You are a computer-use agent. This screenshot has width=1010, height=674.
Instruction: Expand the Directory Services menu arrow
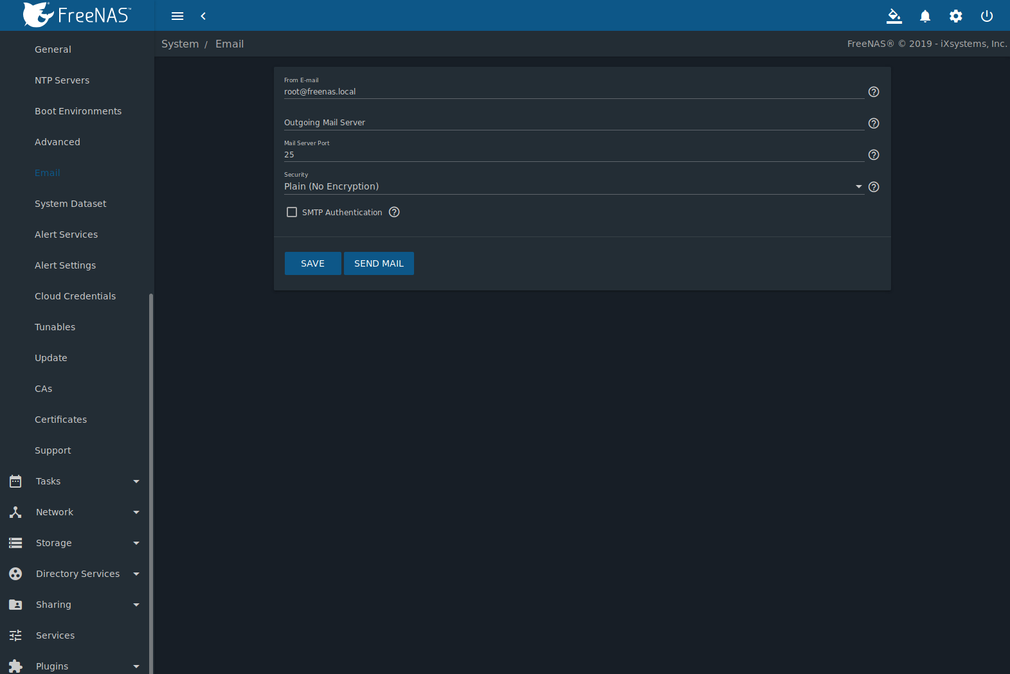(136, 574)
